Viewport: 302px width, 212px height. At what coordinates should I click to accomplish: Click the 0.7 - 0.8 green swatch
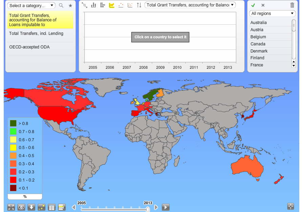pyautogui.click(x=13, y=132)
